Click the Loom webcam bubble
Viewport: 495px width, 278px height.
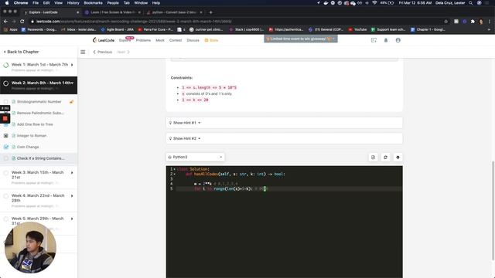[x=30, y=247]
